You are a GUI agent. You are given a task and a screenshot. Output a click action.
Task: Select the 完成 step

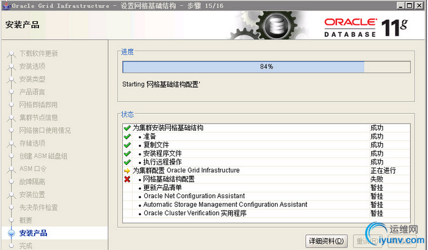[26, 246]
